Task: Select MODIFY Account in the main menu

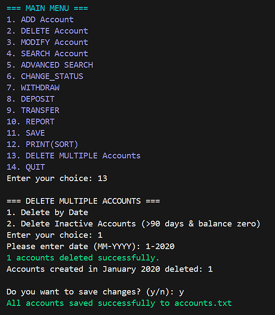Action: (47, 42)
